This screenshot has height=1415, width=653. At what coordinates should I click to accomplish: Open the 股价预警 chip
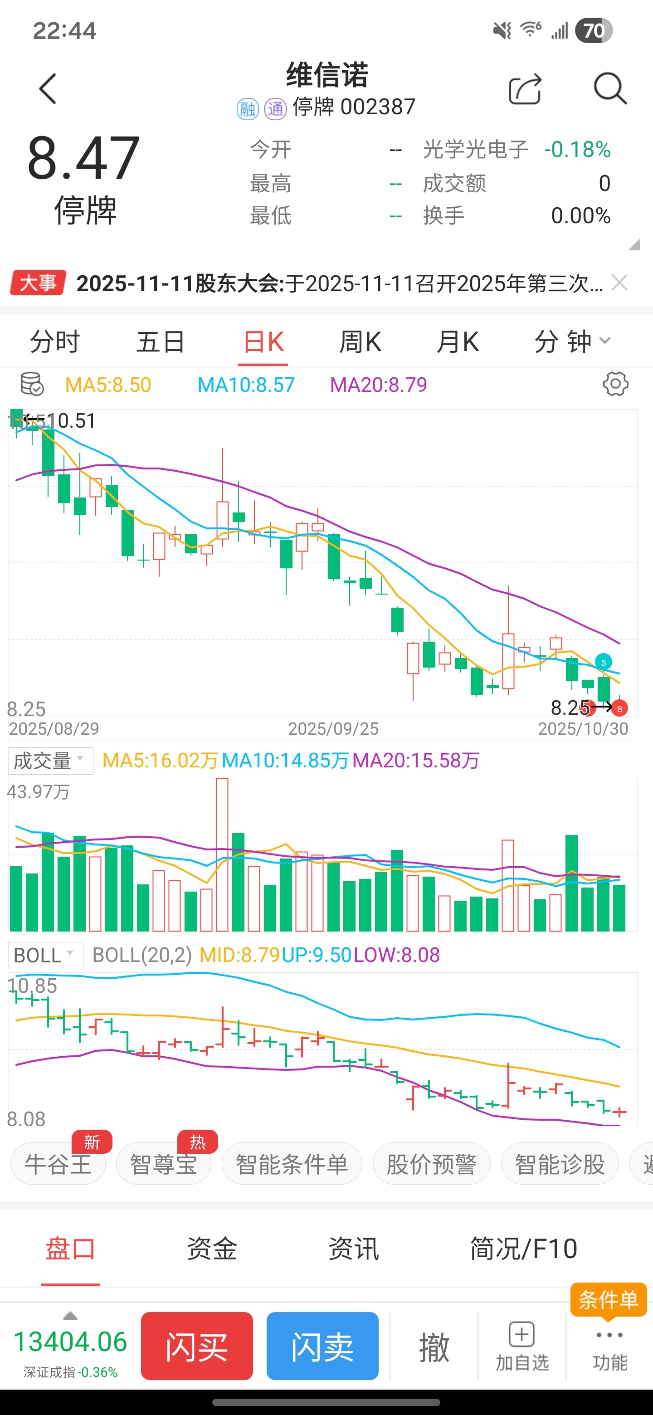(x=432, y=1164)
